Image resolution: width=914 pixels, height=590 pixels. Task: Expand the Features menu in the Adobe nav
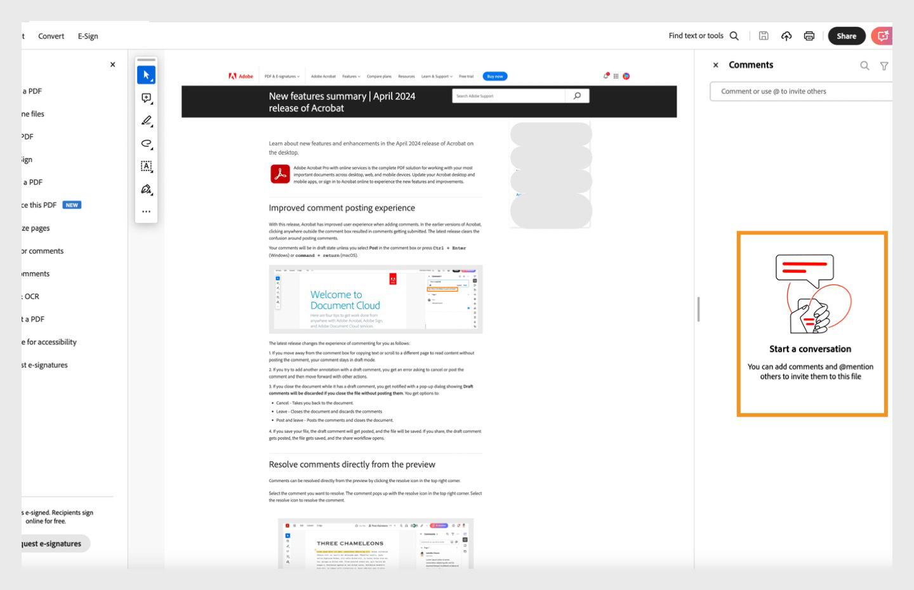coord(350,75)
